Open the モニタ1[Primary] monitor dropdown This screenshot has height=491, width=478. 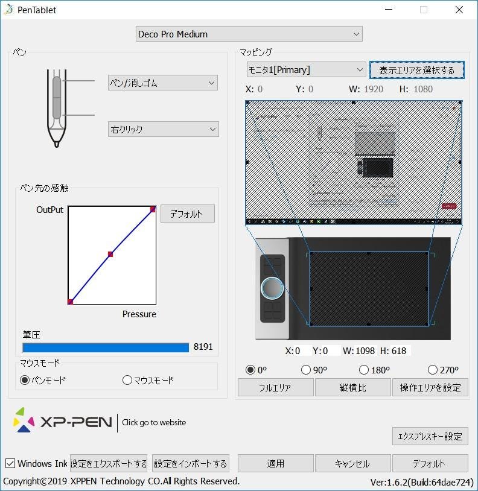click(306, 69)
